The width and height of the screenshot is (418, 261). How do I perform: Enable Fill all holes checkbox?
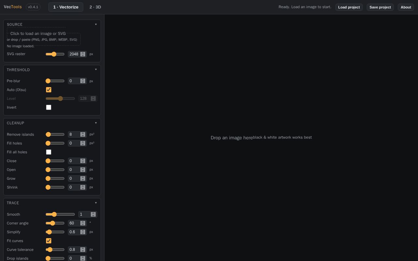coord(49,152)
